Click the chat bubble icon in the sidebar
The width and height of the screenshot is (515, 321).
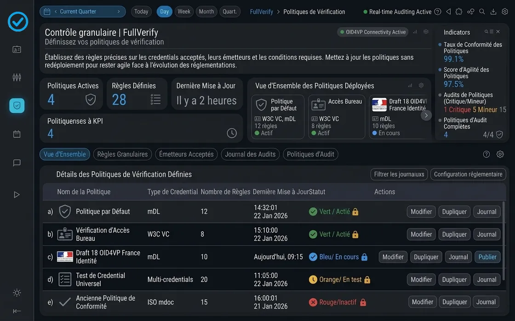tap(17, 163)
